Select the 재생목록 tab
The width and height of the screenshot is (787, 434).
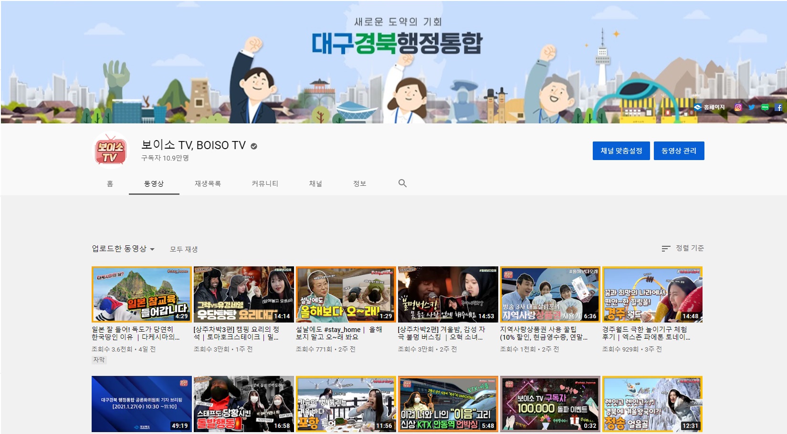coord(208,183)
